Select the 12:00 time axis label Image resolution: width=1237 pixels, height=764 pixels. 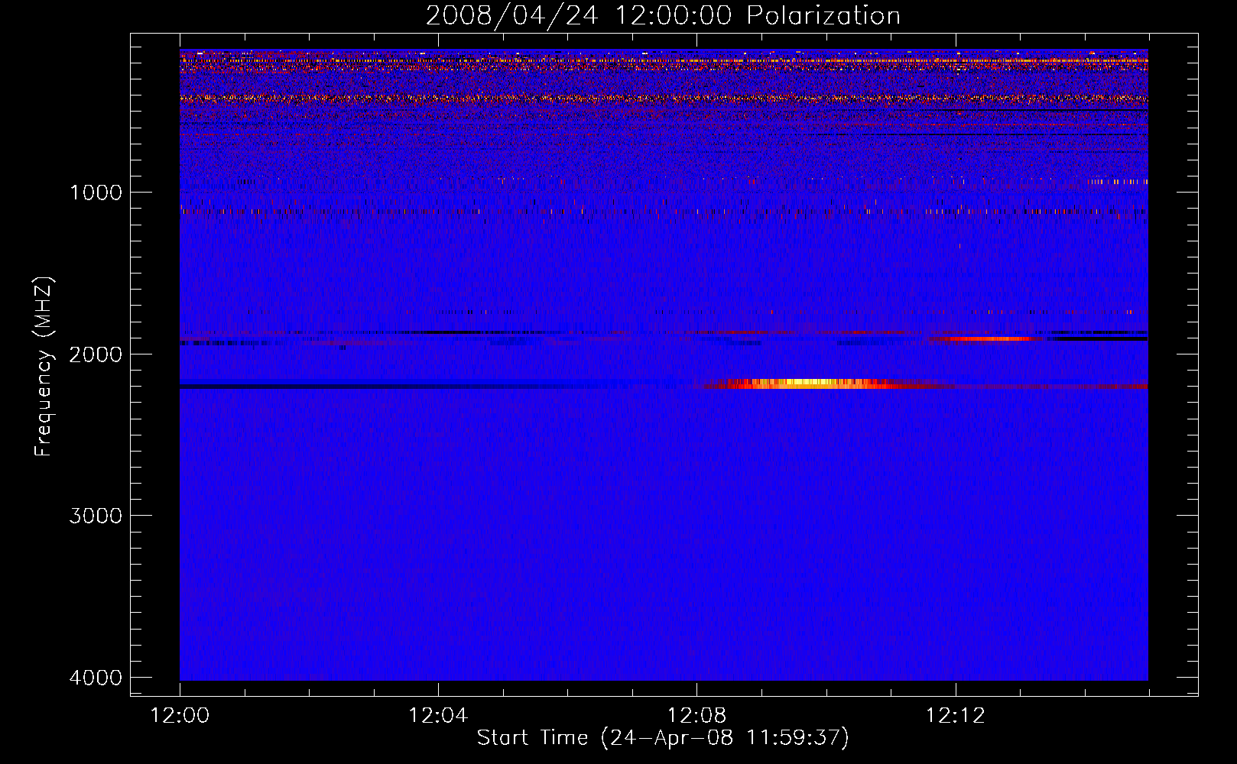pyautogui.click(x=180, y=716)
